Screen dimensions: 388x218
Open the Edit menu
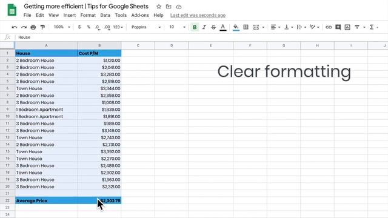[39, 15]
